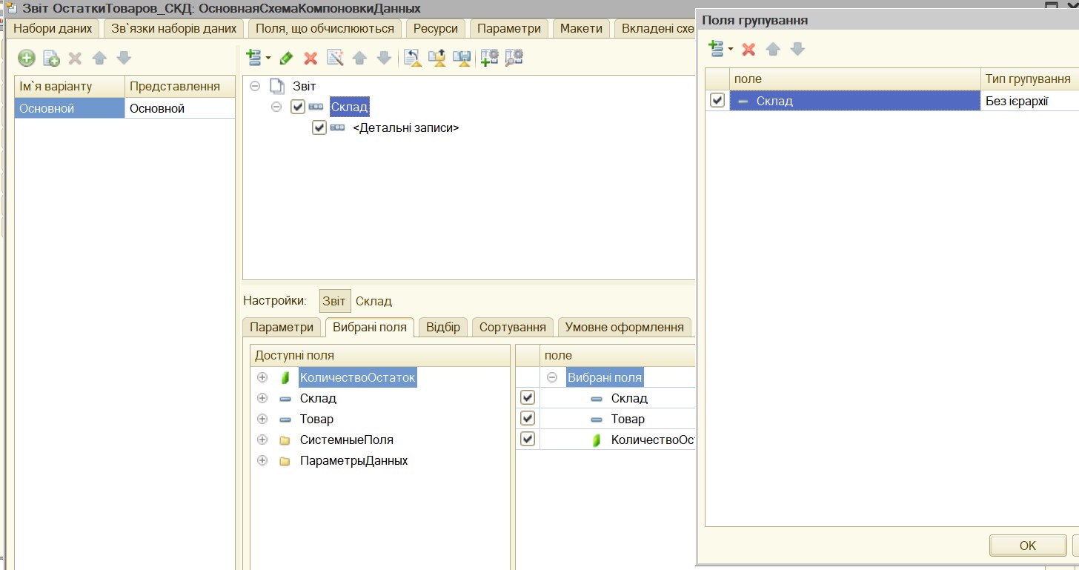Open the Відбір settings tab
The width and height of the screenshot is (1079, 570).
point(443,327)
